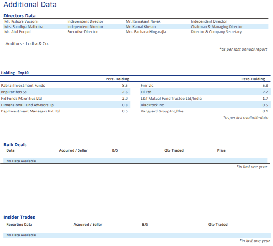Click Mr. Atul Poopal's name

coord(17,32)
